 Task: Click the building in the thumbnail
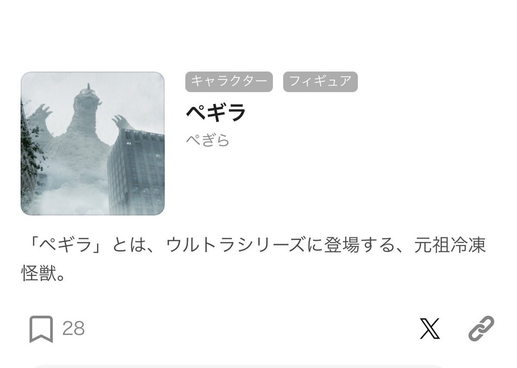click(x=136, y=171)
